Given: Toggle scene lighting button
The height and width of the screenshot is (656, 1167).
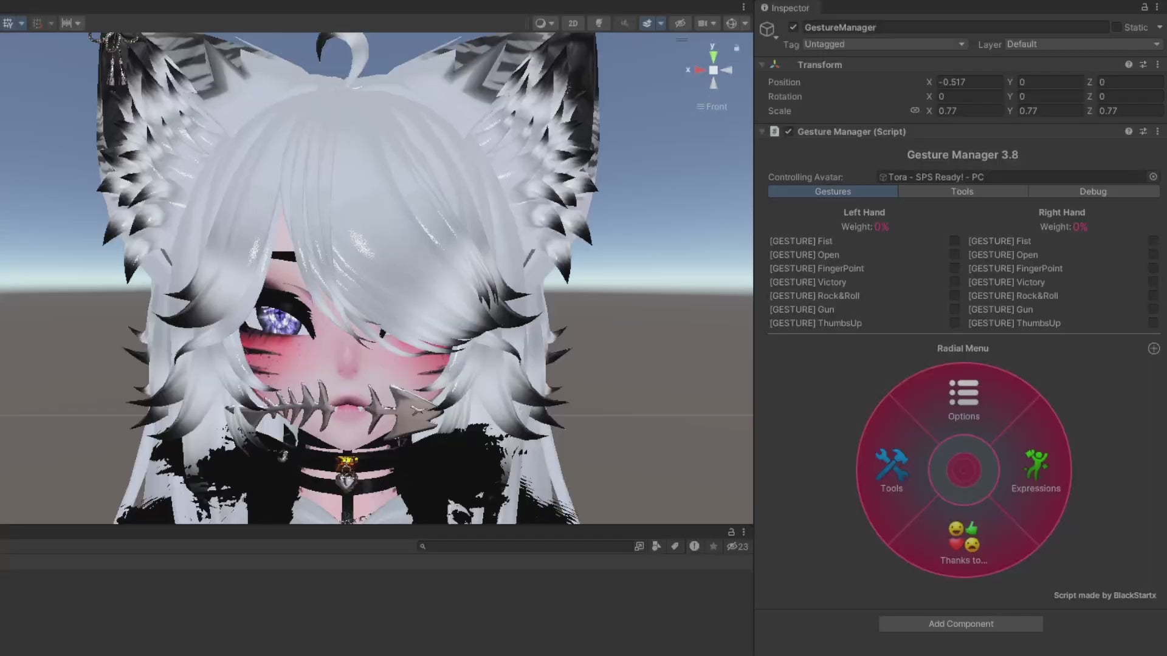Looking at the screenshot, I should (x=599, y=23).
